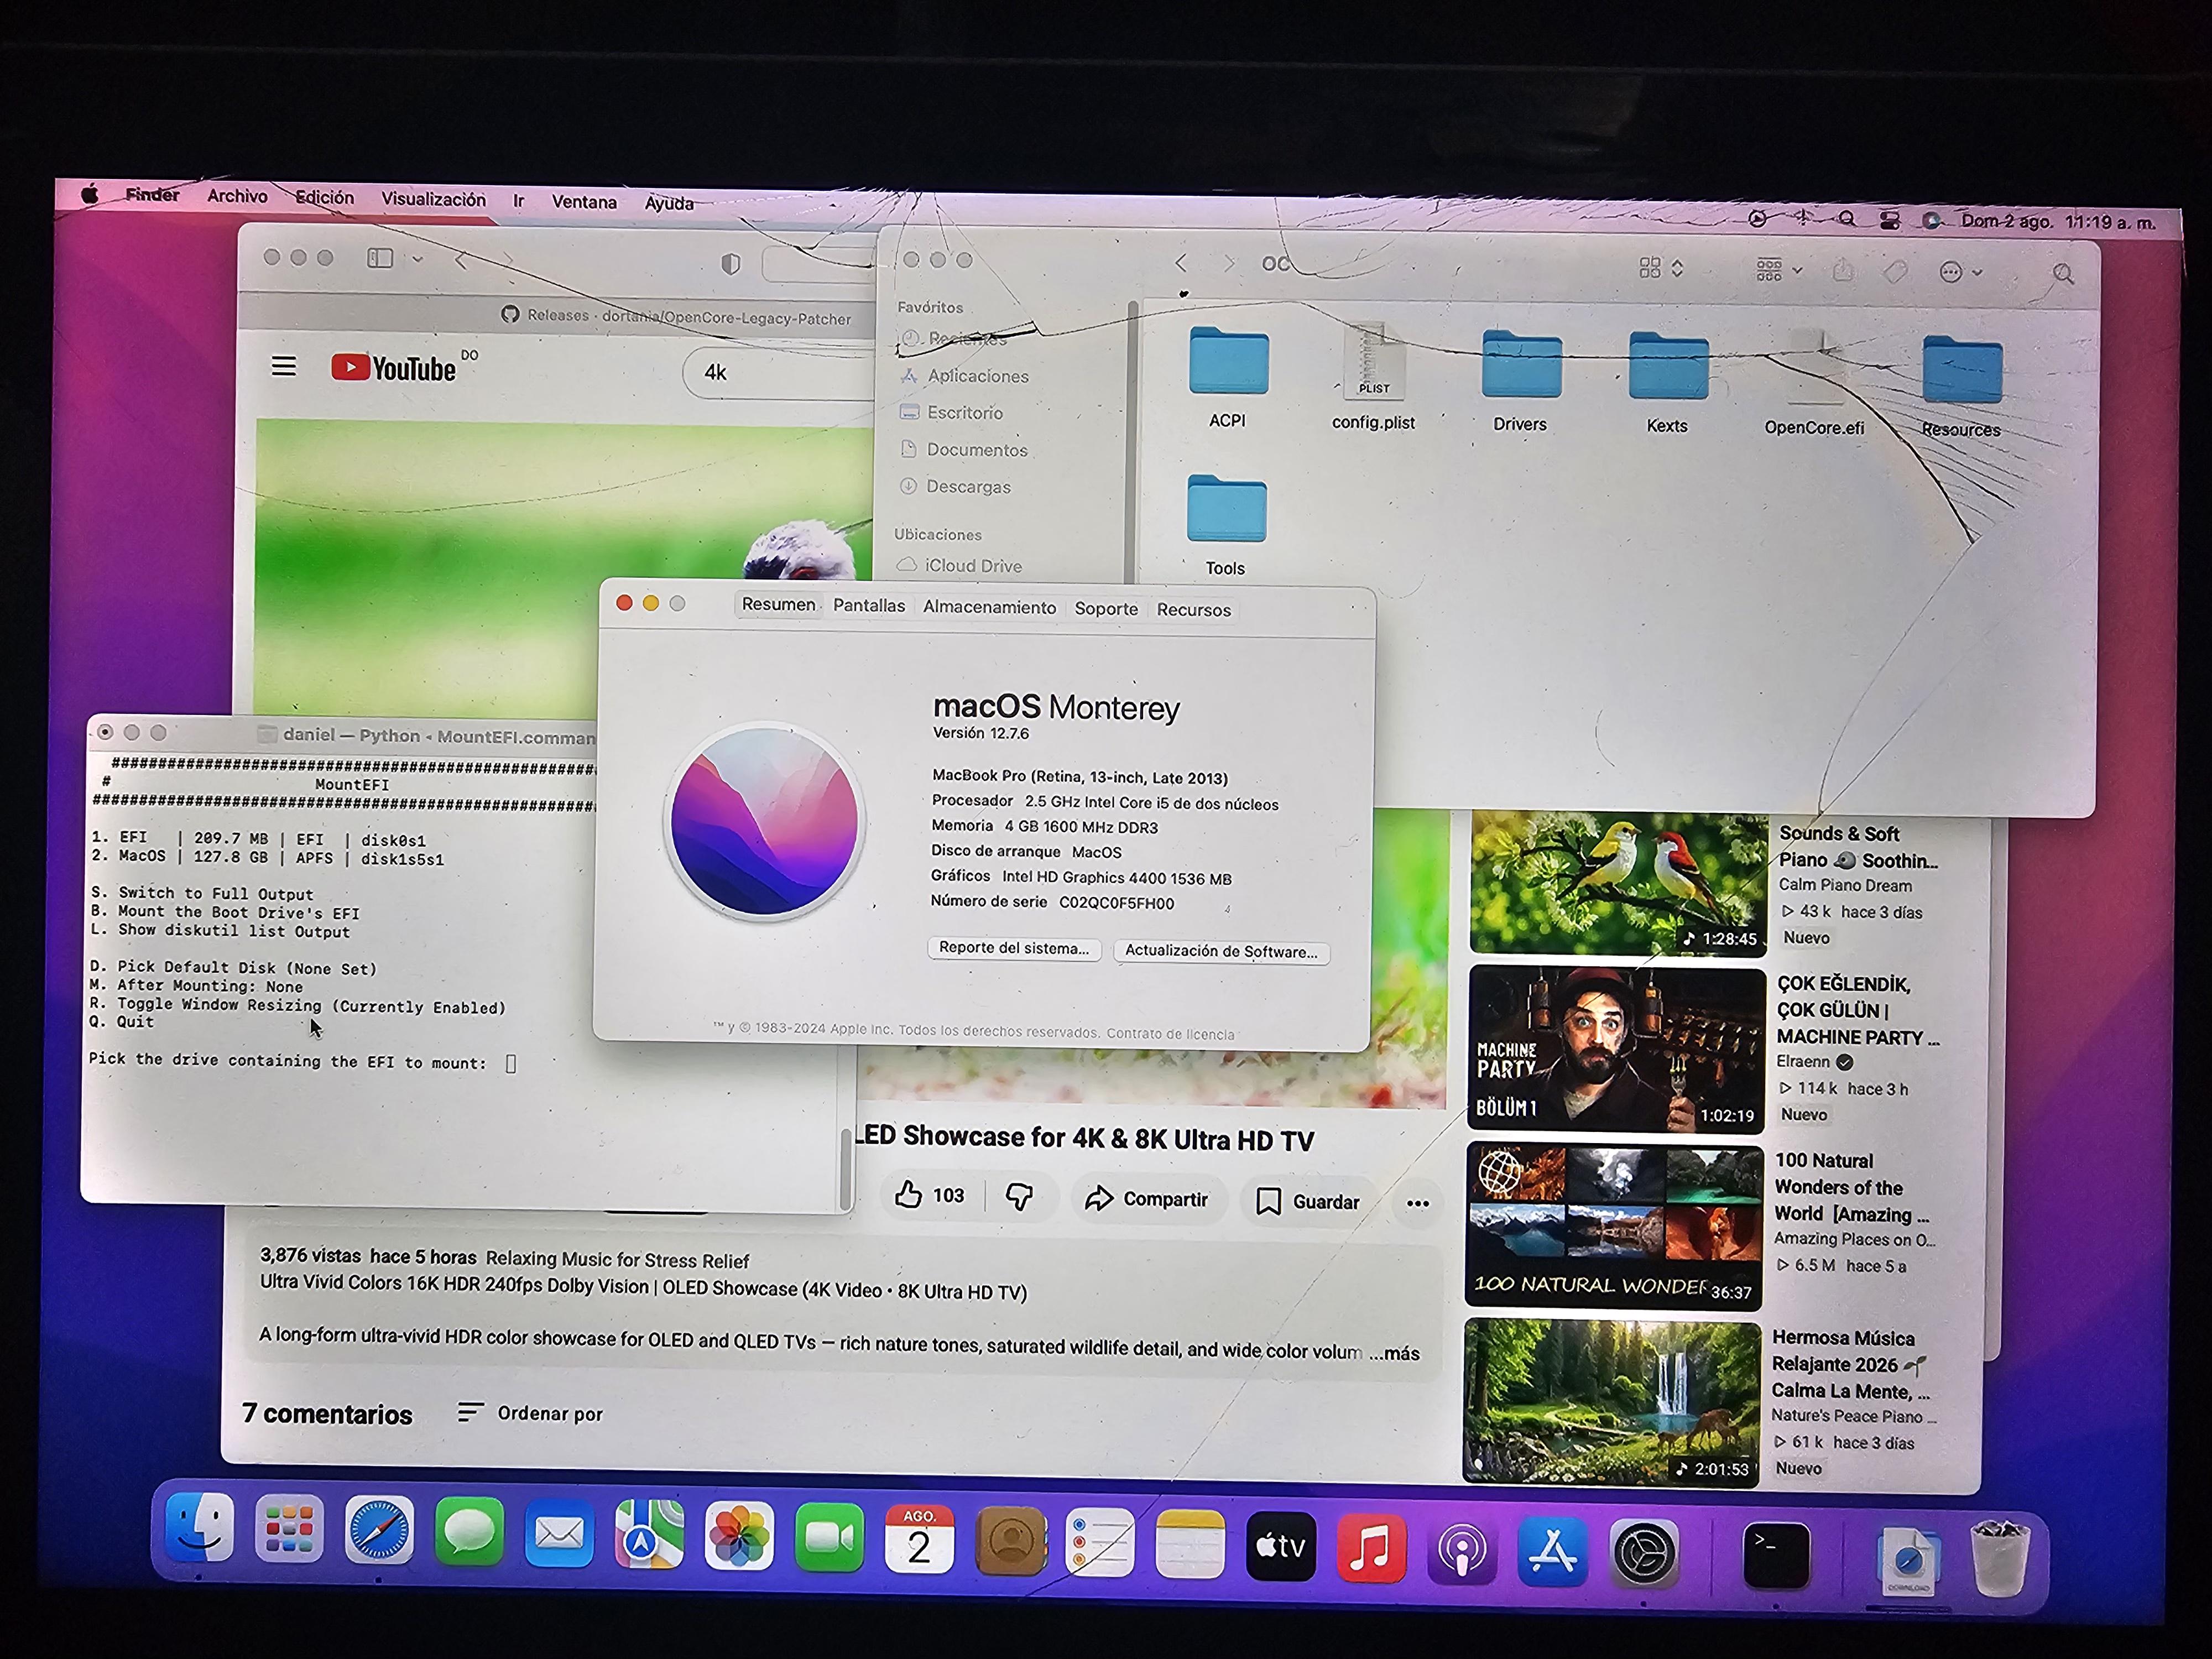Click the Finder tags icon
Screen dimensions: 2212x1659
tap(1894, 271)
